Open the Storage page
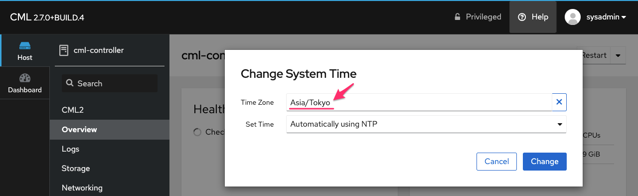The width and height of the screenshot is (638, 196). click(x=110, y=168)
